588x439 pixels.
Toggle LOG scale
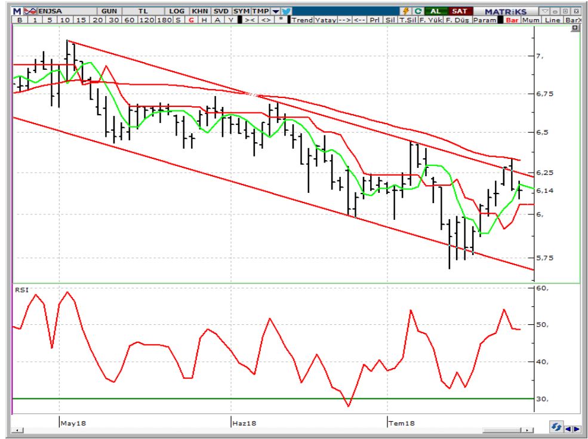click(x=177, y=11)
